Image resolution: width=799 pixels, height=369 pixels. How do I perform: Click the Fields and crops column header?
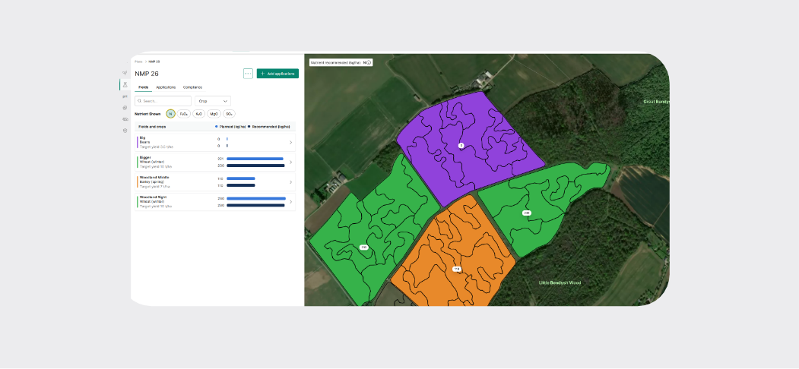152,127
